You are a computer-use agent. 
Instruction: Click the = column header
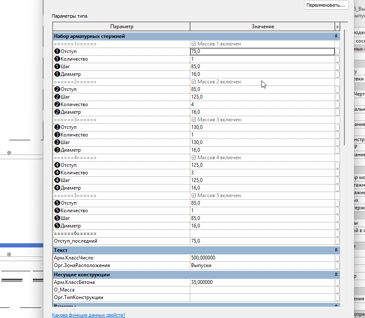337,27
